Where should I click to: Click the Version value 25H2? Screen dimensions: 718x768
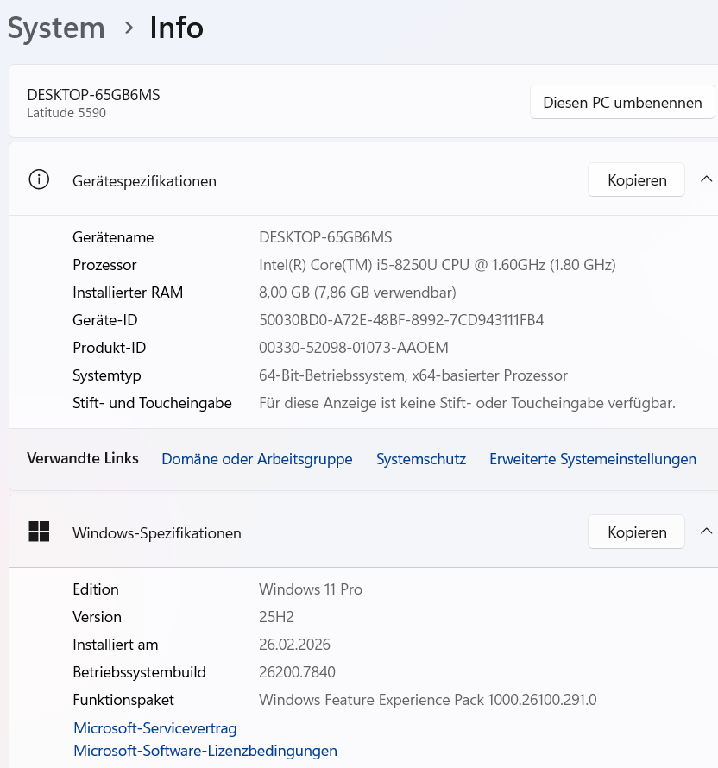[x=276, y=617]
